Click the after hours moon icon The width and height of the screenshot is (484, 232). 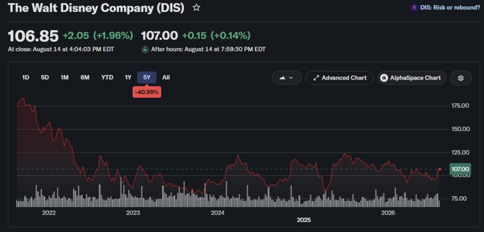click(145, 50)
